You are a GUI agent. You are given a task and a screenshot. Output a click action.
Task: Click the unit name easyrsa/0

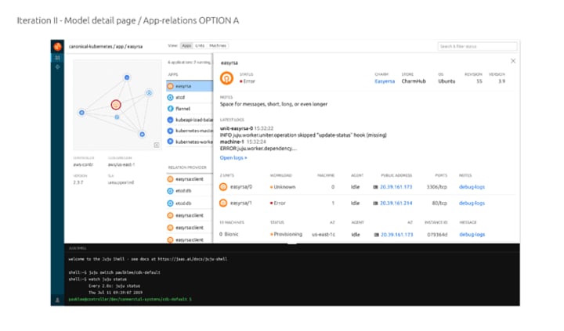[x=241, y=187]
